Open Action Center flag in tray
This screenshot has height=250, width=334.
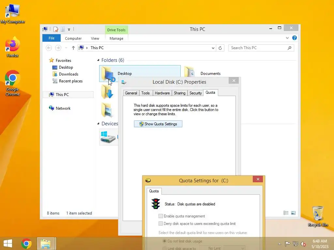pyautogui.click(x=287, y=243)
